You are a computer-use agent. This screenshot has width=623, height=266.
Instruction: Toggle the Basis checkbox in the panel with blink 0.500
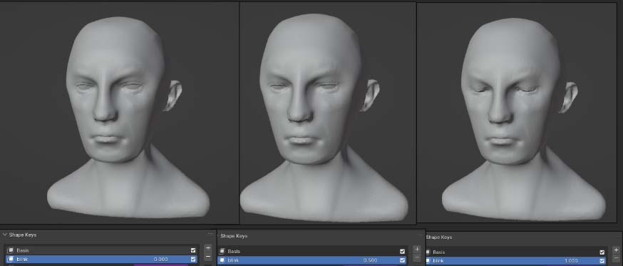coord(402,251)
